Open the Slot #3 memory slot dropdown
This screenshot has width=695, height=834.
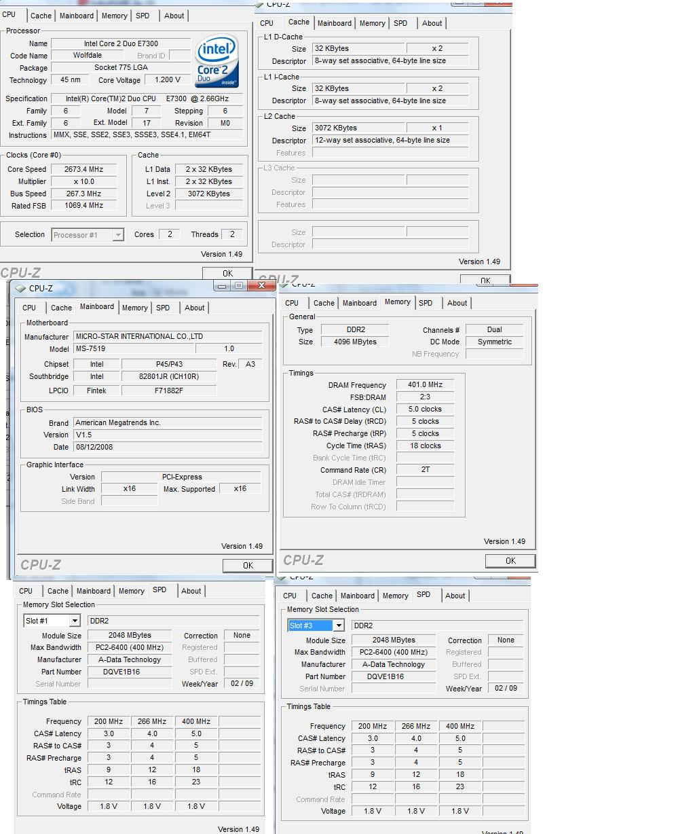point(316,625)
